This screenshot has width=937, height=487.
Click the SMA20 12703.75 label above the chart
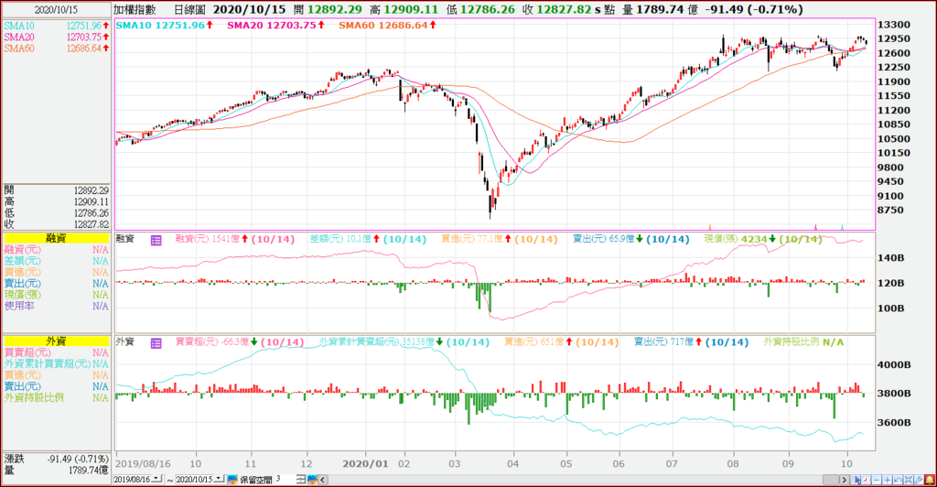pyautogui.click(x=275, y=25)
